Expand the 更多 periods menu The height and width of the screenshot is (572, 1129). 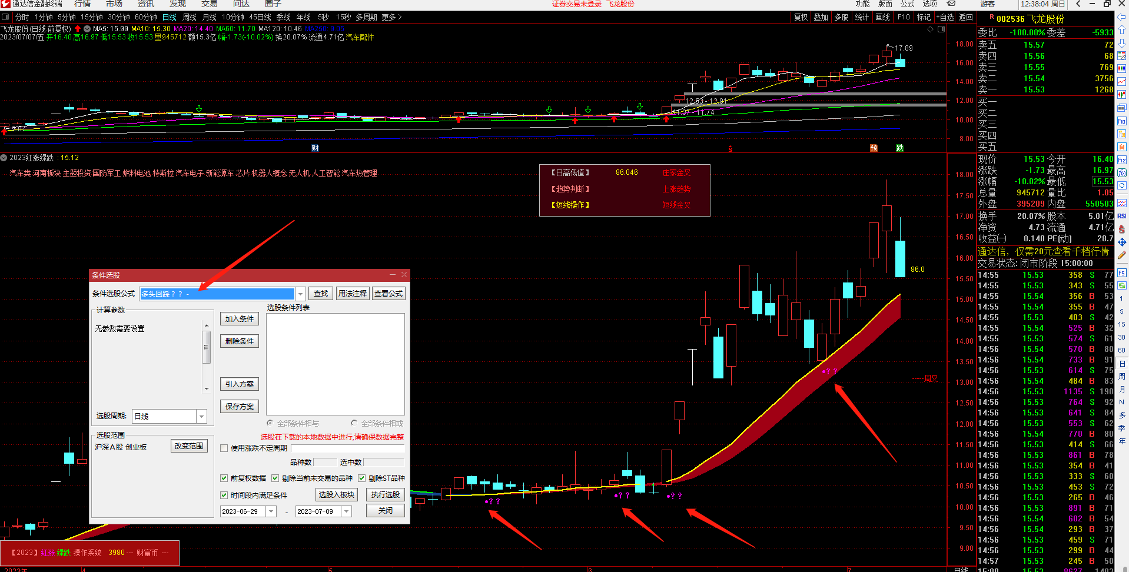(391, 17)
